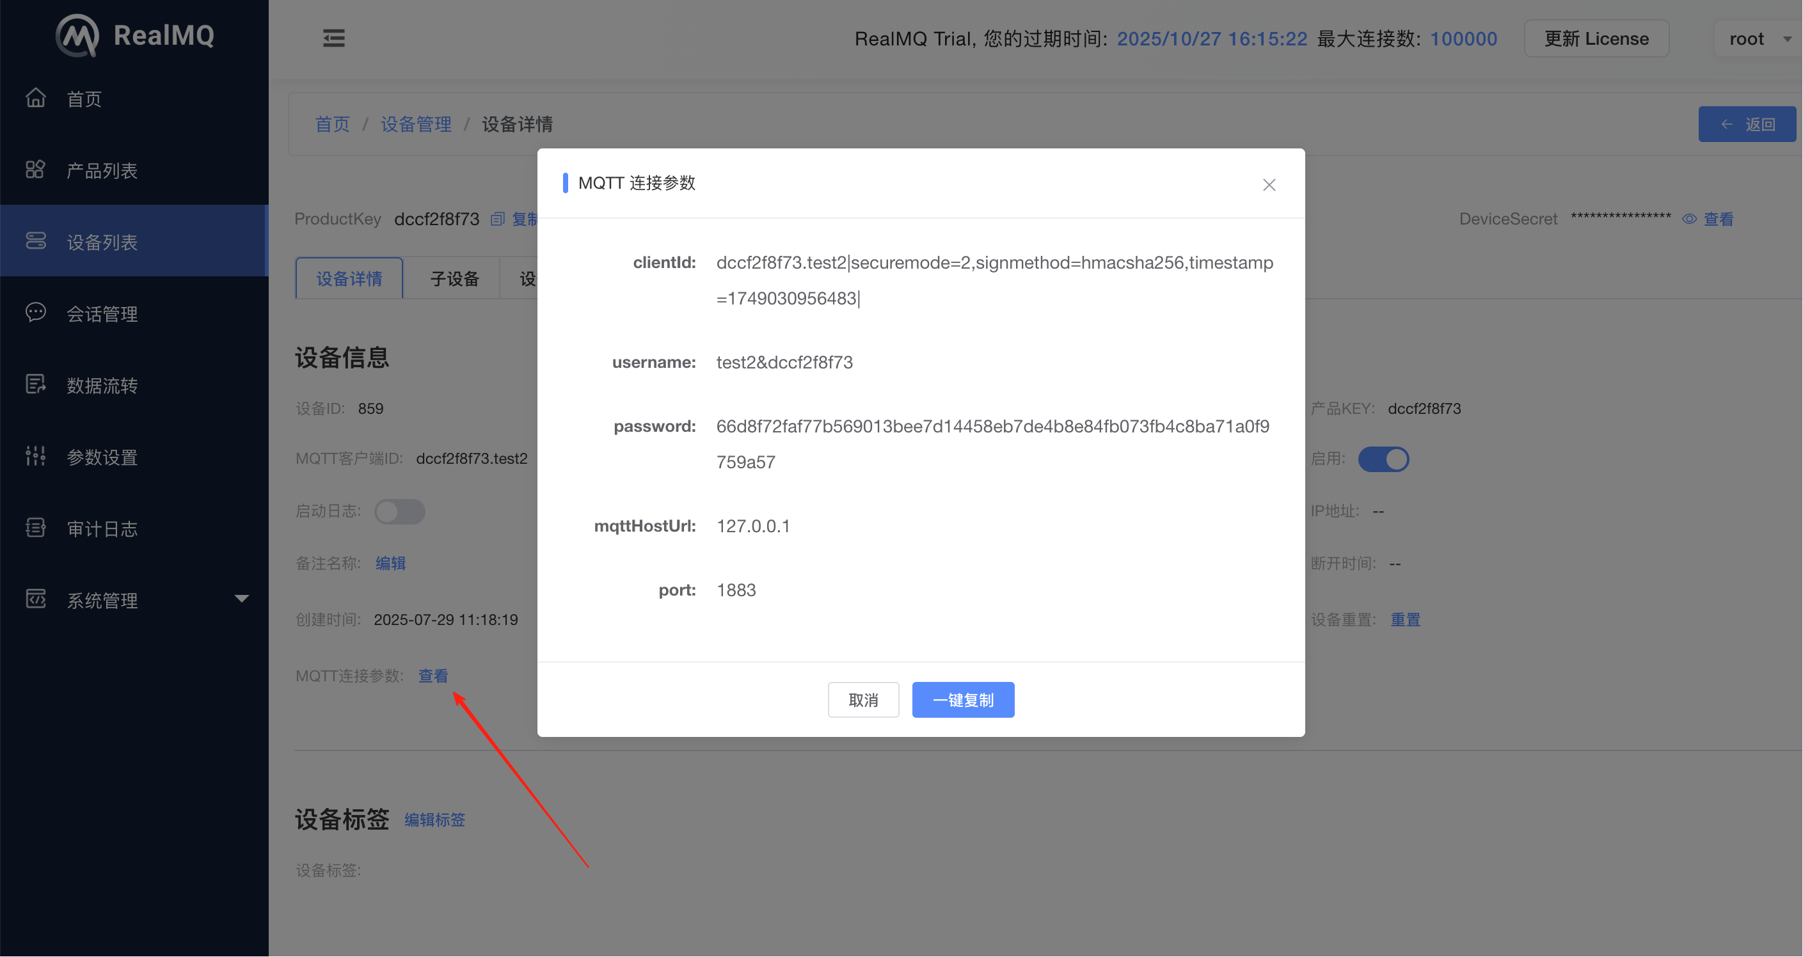Click the RealMQ logo icon
The width and height of the screenshot is (1803, 957).
point(77,35)
